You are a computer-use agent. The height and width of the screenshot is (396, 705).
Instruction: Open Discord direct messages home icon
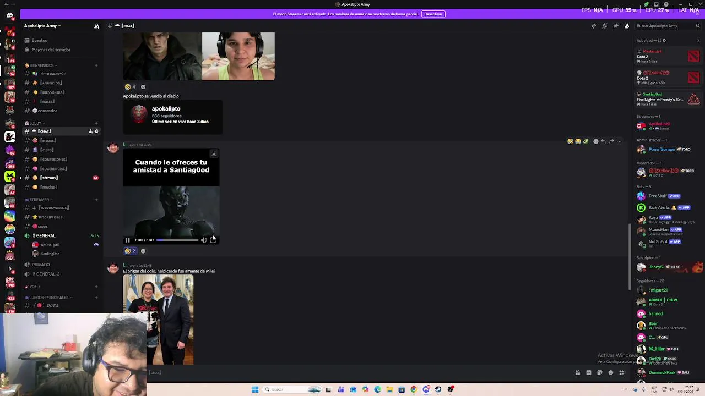tap(10, 15)
